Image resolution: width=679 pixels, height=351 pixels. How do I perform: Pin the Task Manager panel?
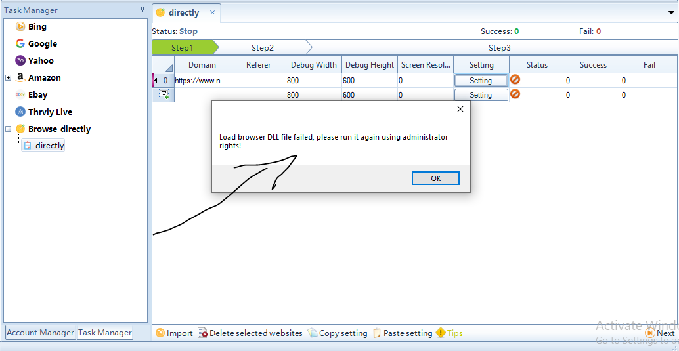(x=142, y=10)
